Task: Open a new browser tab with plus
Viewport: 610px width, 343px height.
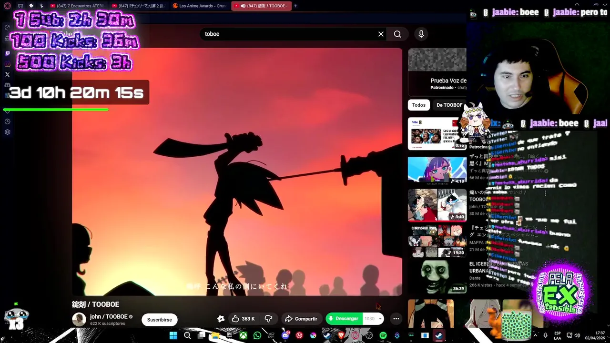Action: [x=295, y=6]
